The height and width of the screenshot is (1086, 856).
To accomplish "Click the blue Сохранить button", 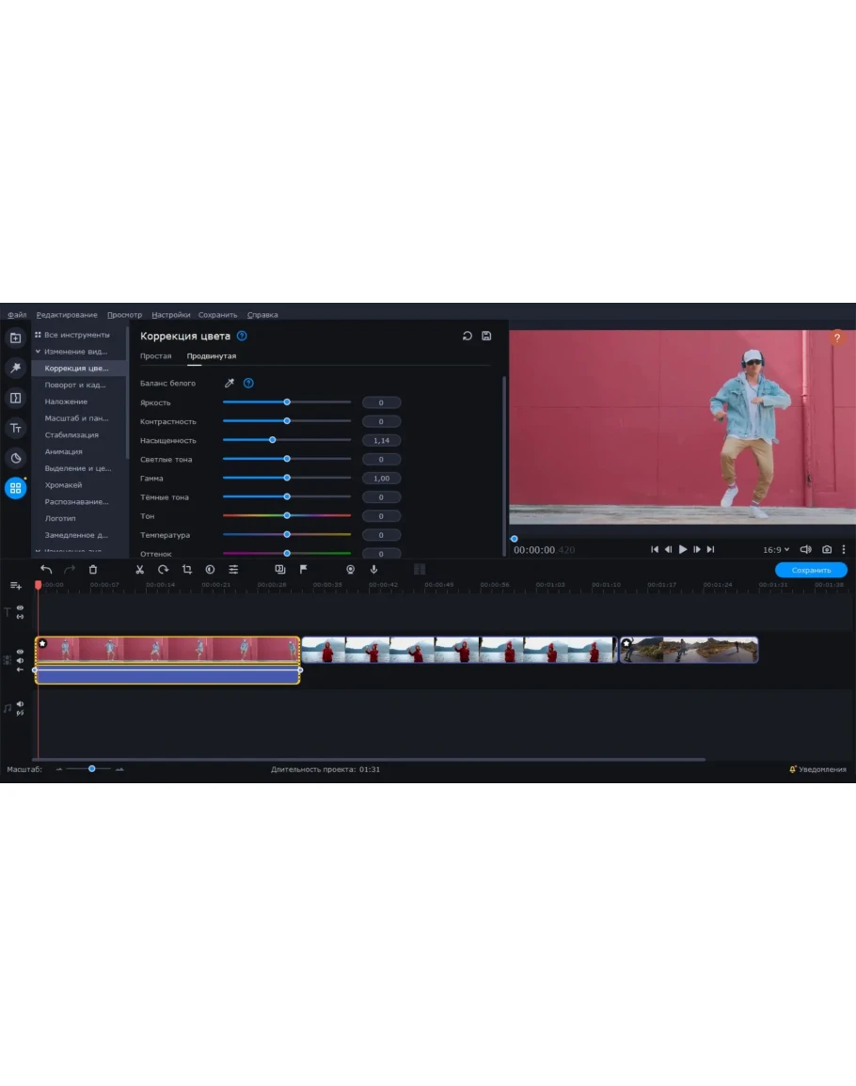I will tap(810, 571).
